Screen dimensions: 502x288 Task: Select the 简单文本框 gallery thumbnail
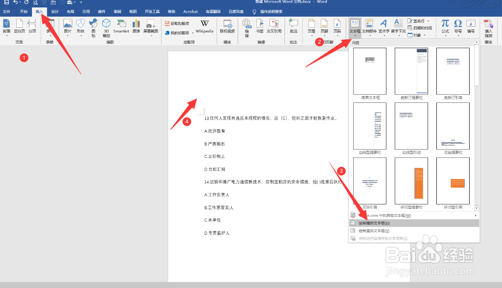pos(369,71)
